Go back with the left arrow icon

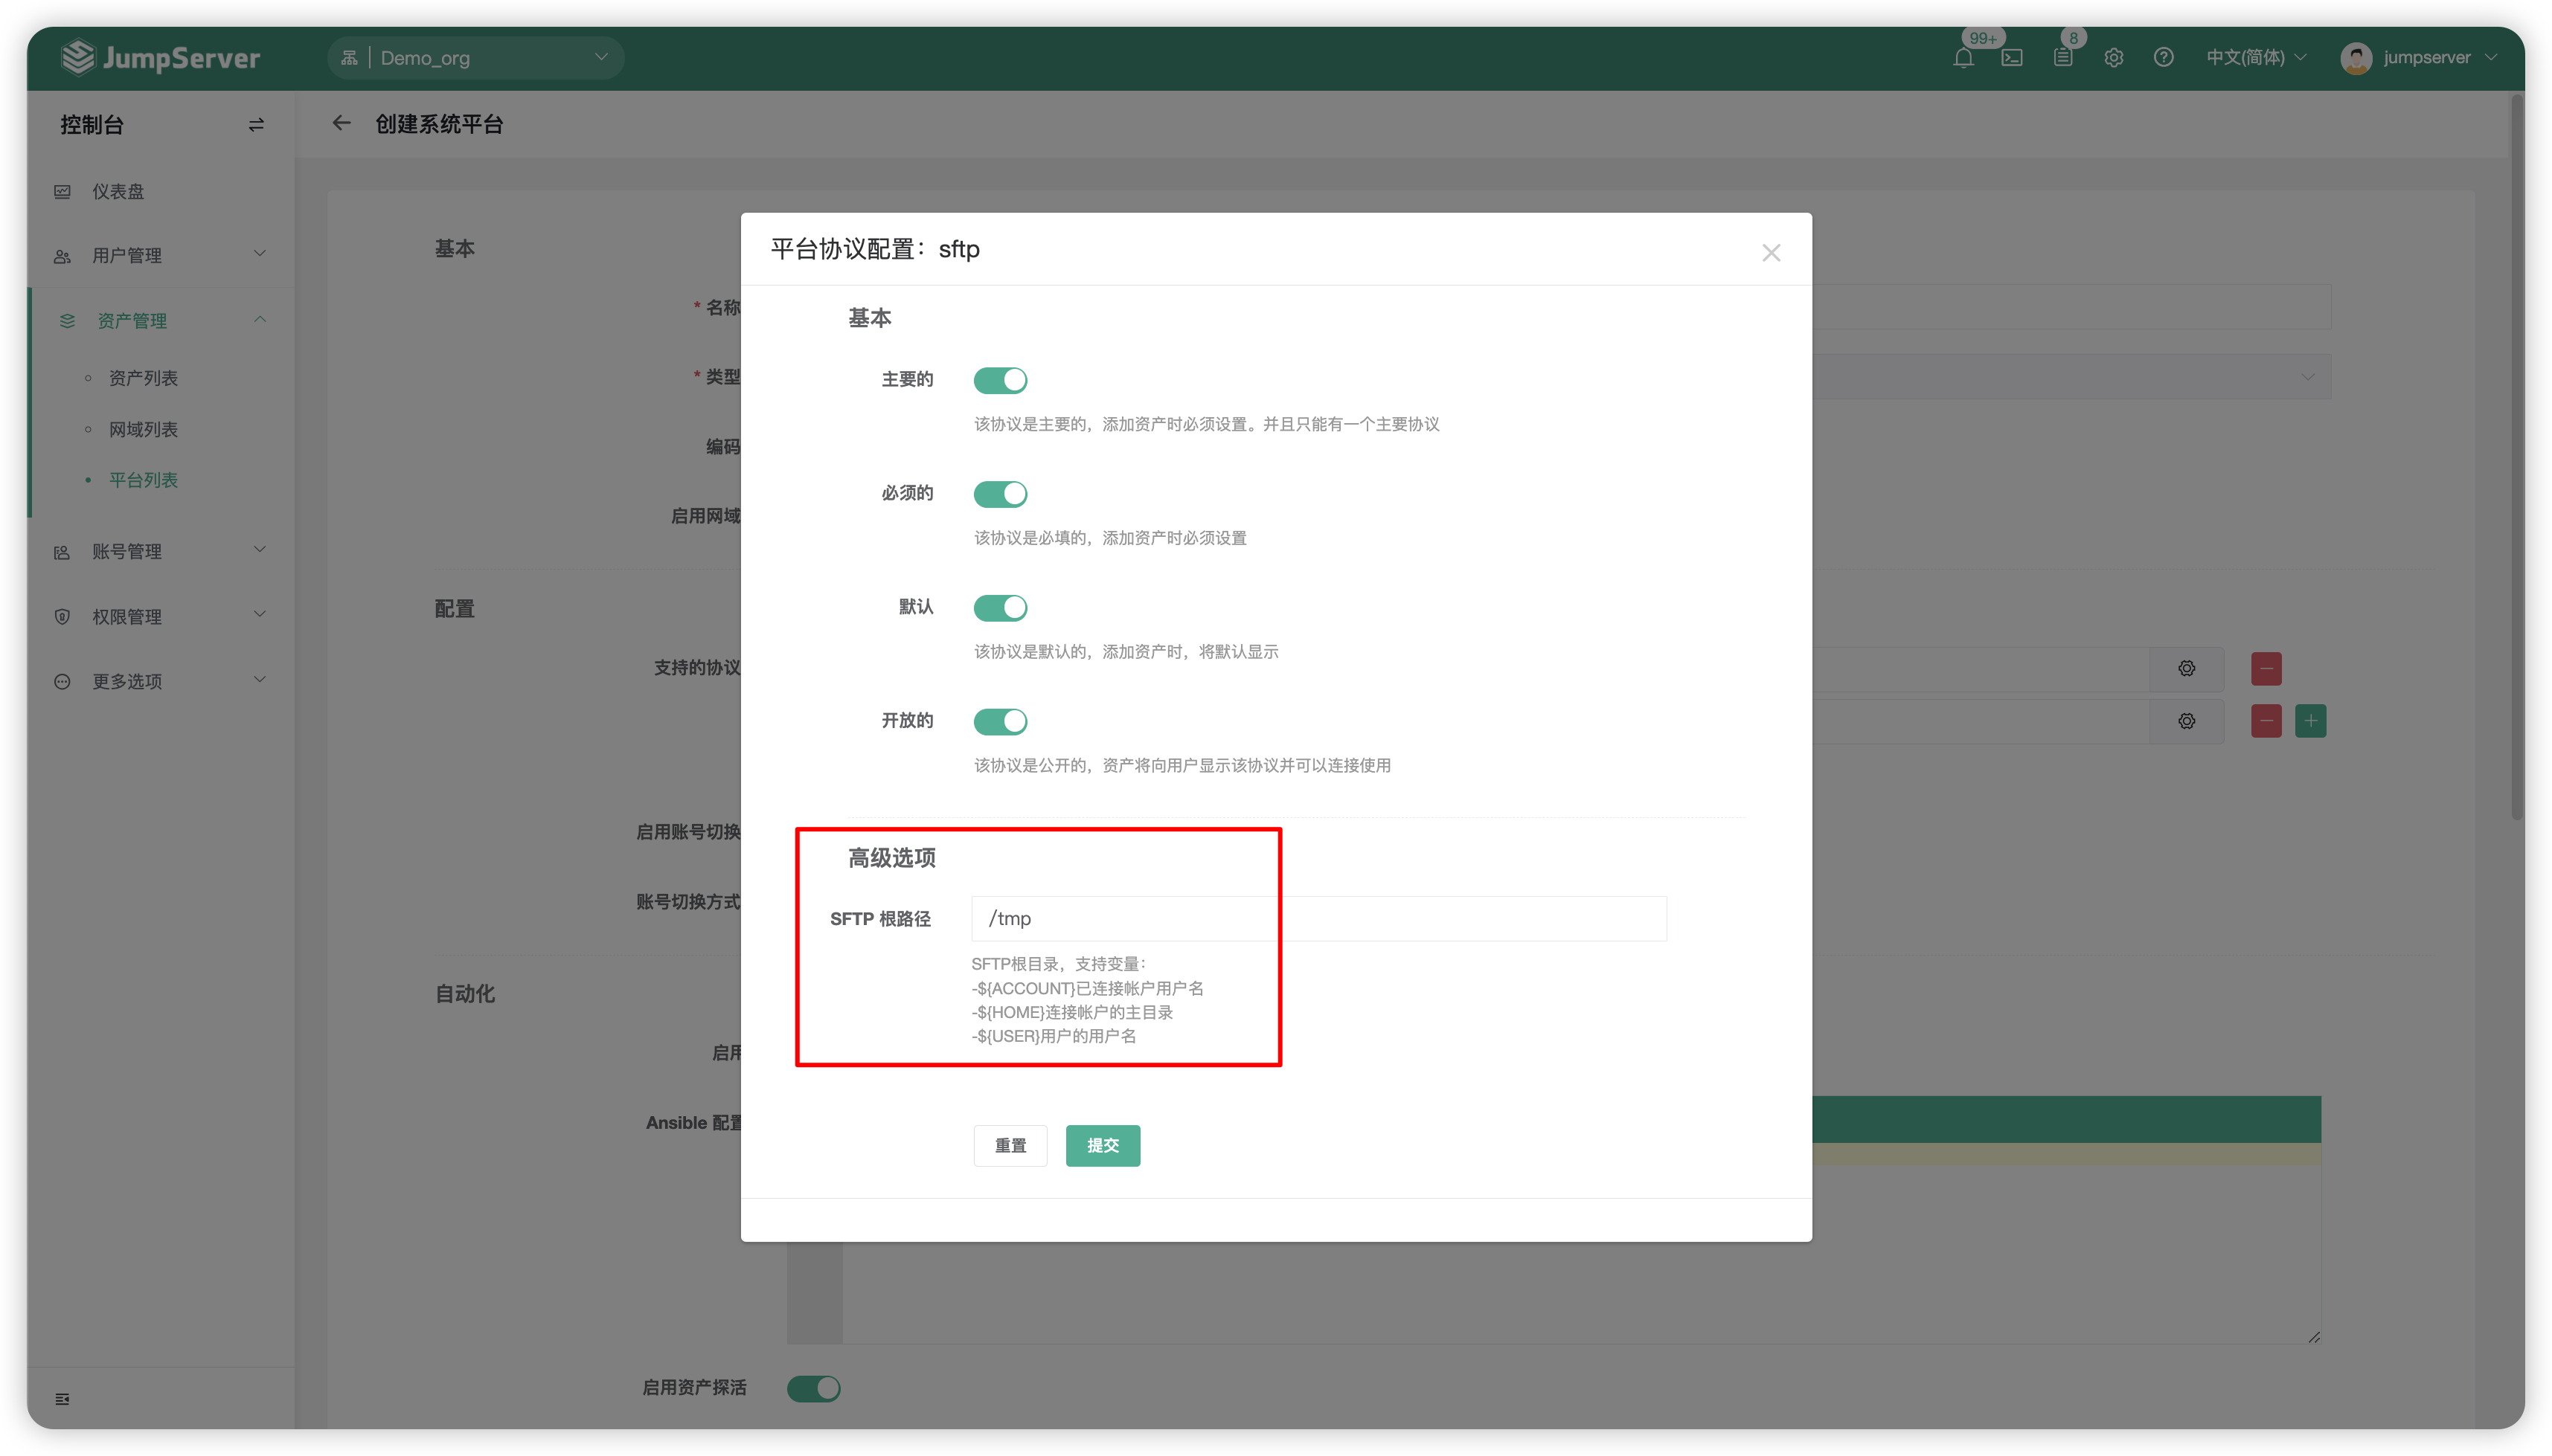342,123
